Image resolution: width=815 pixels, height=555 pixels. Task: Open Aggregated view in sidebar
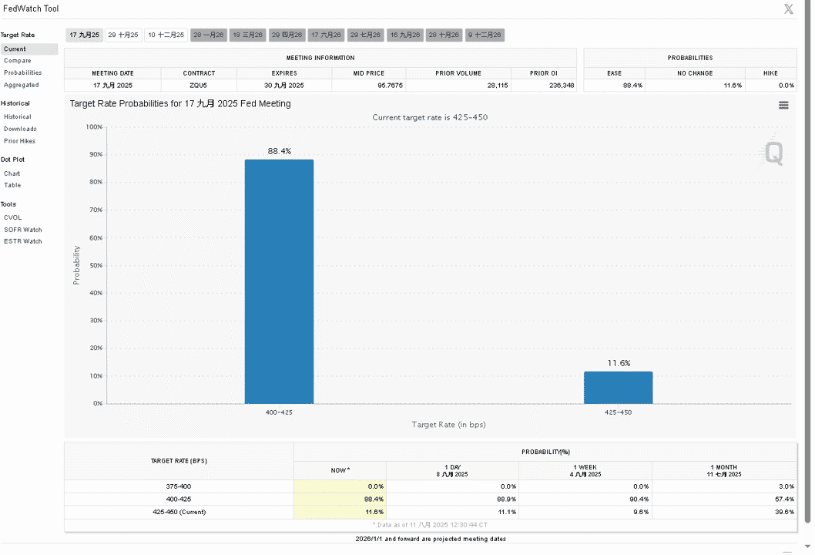point(22,85)
